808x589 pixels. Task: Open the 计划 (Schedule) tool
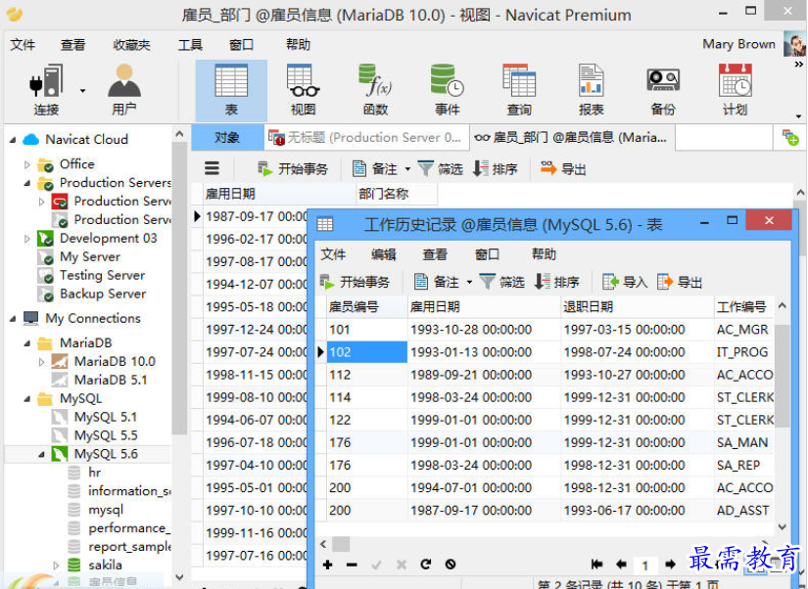coord(735,90)
